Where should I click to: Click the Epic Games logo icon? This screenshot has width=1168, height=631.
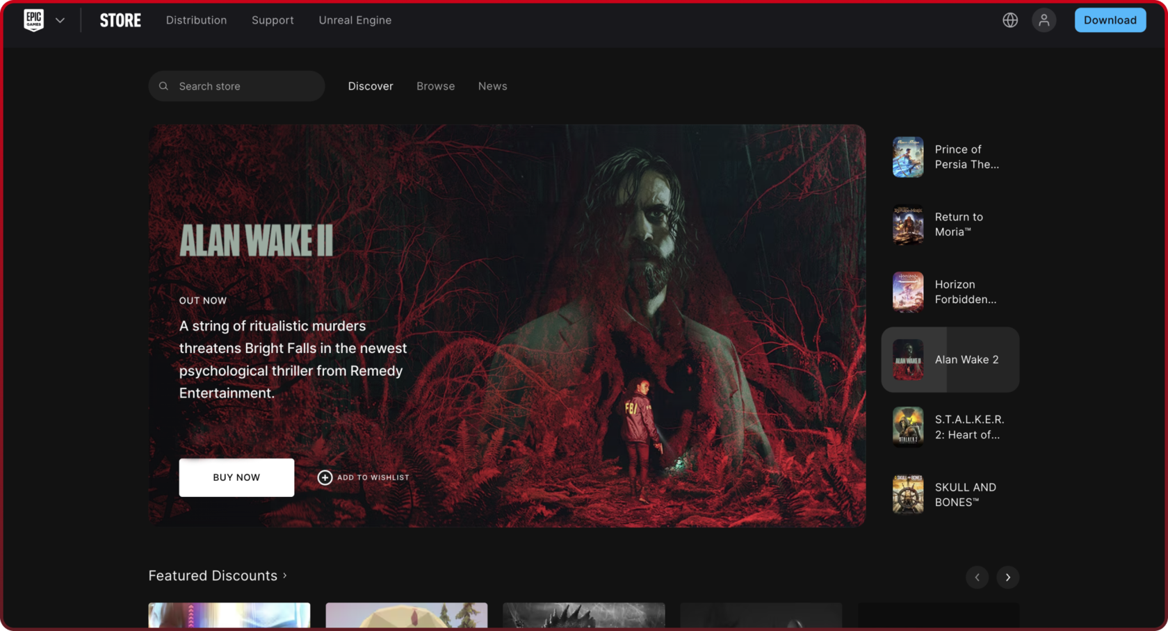pyautogui.click(x=33, y=20)
